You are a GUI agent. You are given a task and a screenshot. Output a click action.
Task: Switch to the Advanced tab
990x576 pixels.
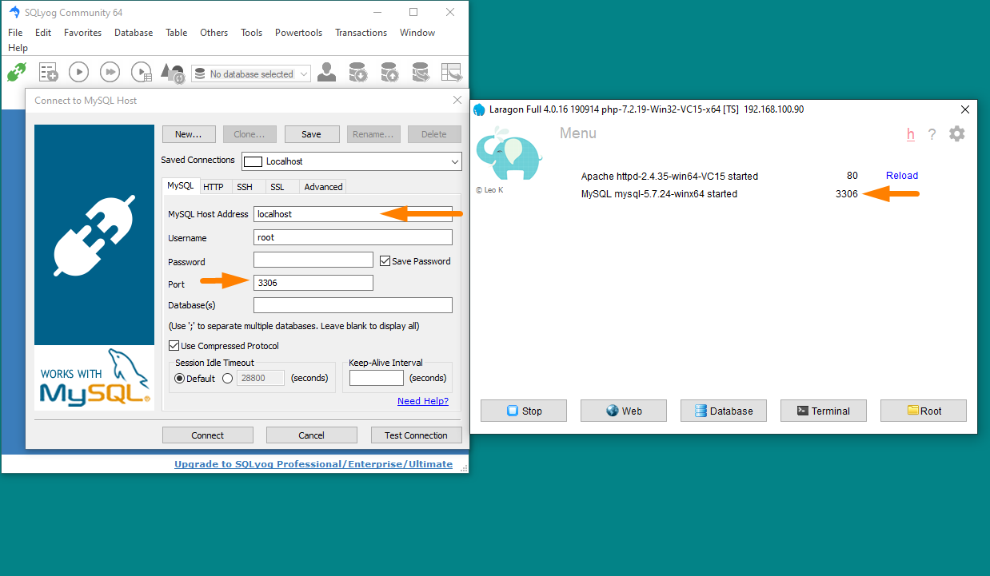tap(324, 187)
